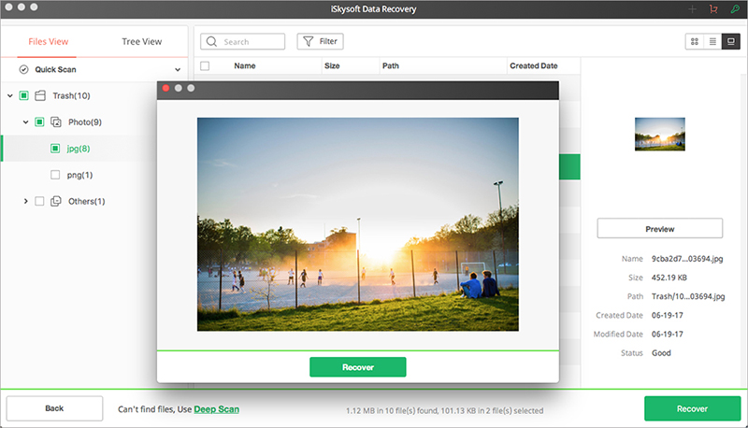Open the Filter options
The image size is (748, 428).
(320, 42)
